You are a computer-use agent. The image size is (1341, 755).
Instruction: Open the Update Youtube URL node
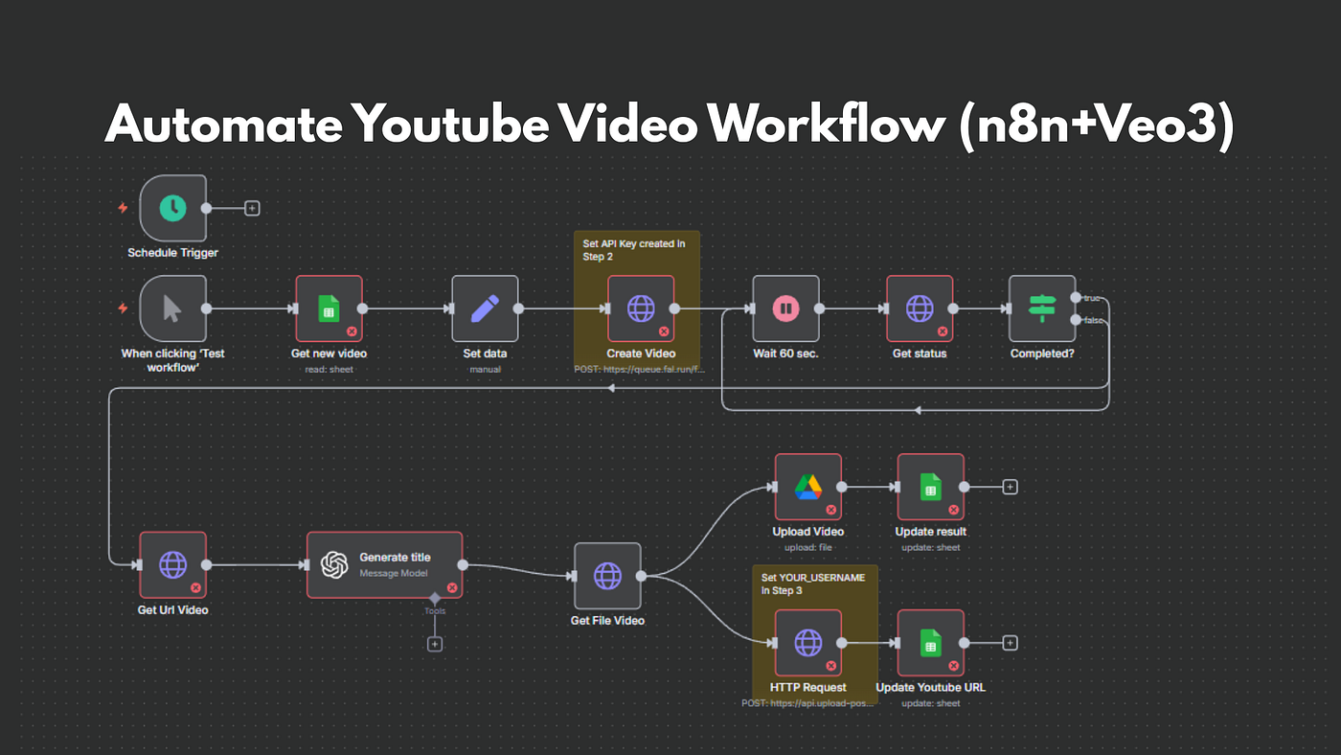point(930,642)
